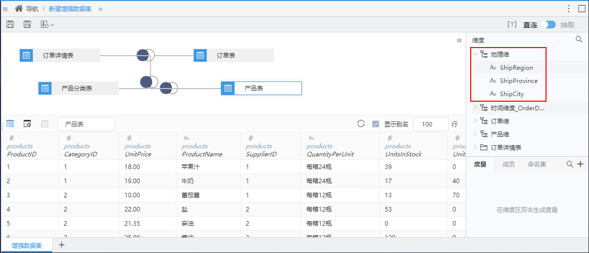This screenshot has width=589, height=253.
Task: Click the refresh data icon
Action: pos(361,123)
